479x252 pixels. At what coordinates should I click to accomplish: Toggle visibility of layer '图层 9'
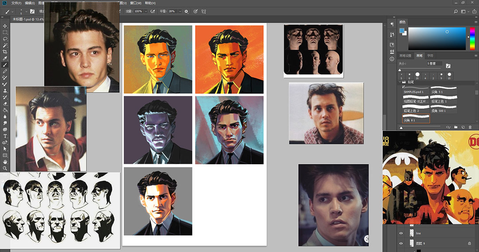(401, 243)
